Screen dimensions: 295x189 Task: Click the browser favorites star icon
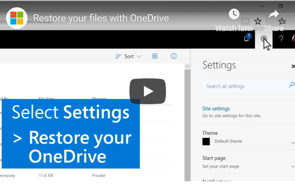coord(258,21)
